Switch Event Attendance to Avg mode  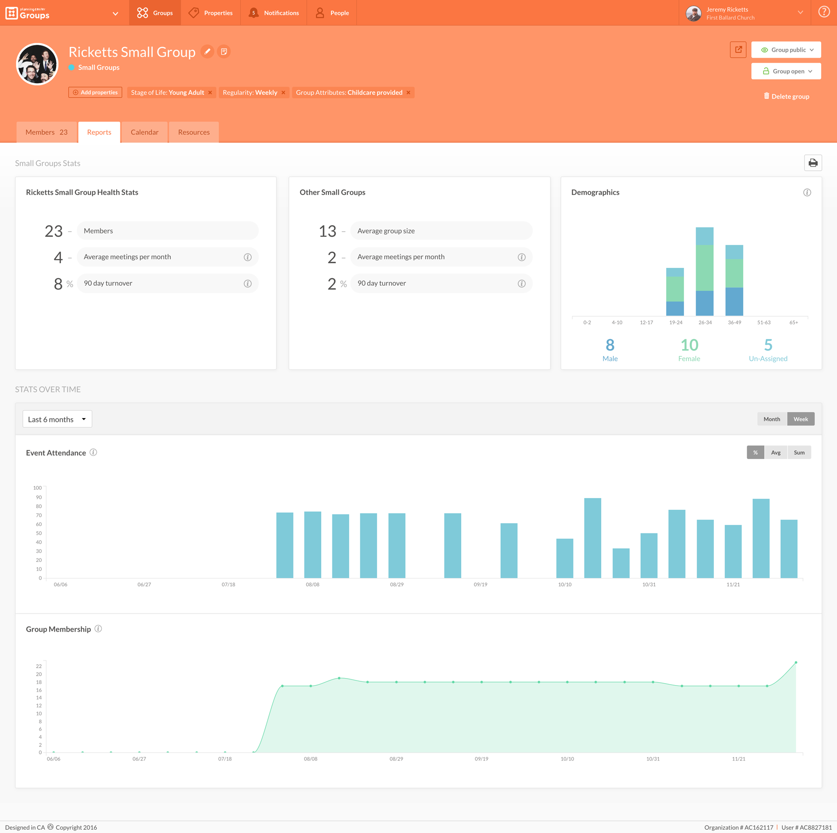point(776,452)
